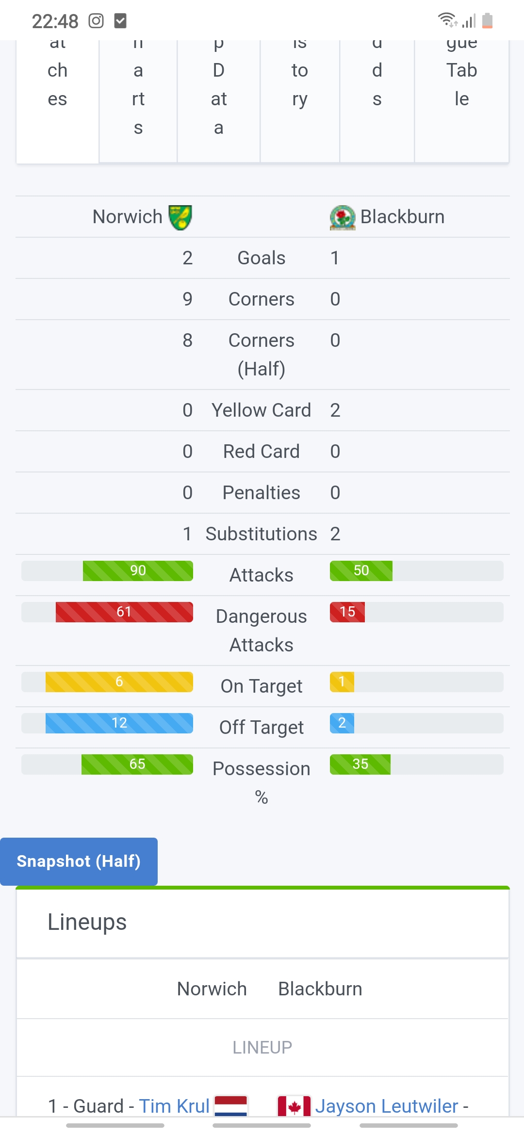Open Jayson Leutwiler player link
Viewport: 524px width, 1135px height.
point(387,1106)
